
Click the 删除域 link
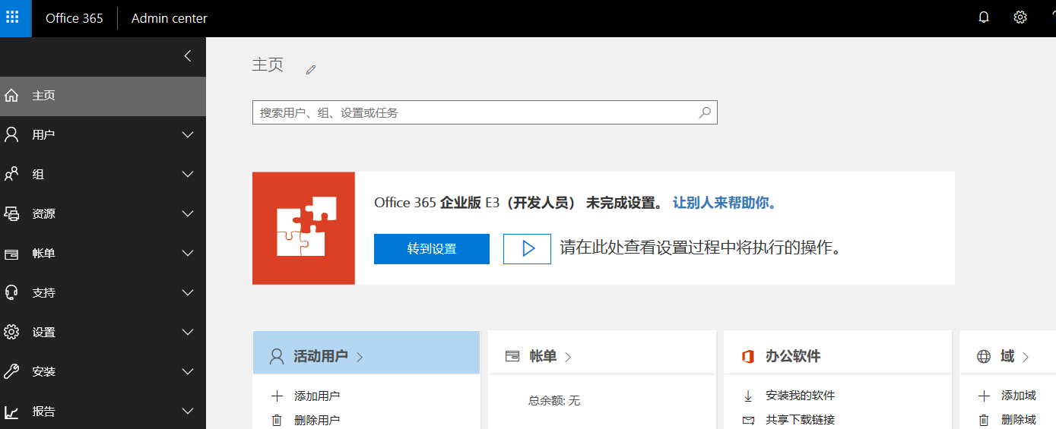1019,420
